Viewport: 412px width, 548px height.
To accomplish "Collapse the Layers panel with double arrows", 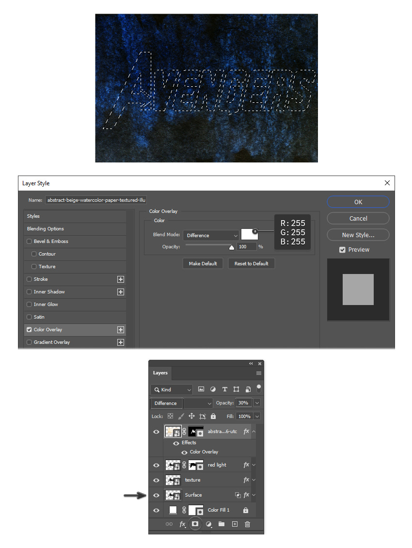I will [251, 363].
